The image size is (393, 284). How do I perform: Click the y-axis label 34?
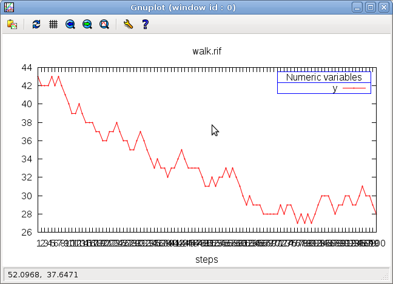pos(27,159)
